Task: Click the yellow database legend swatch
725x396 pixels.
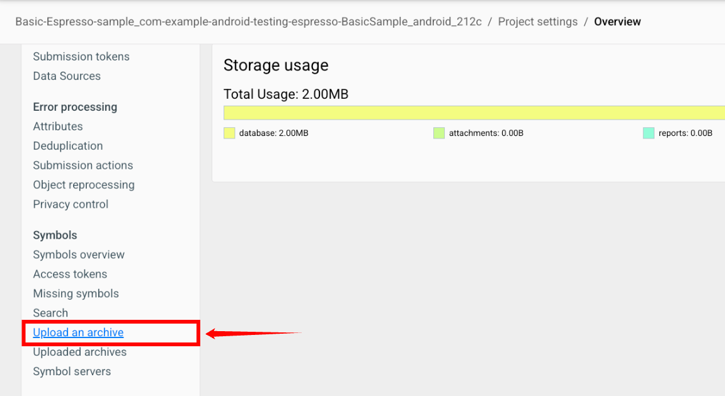Action: pyautogui.click(x=229, y=133)
